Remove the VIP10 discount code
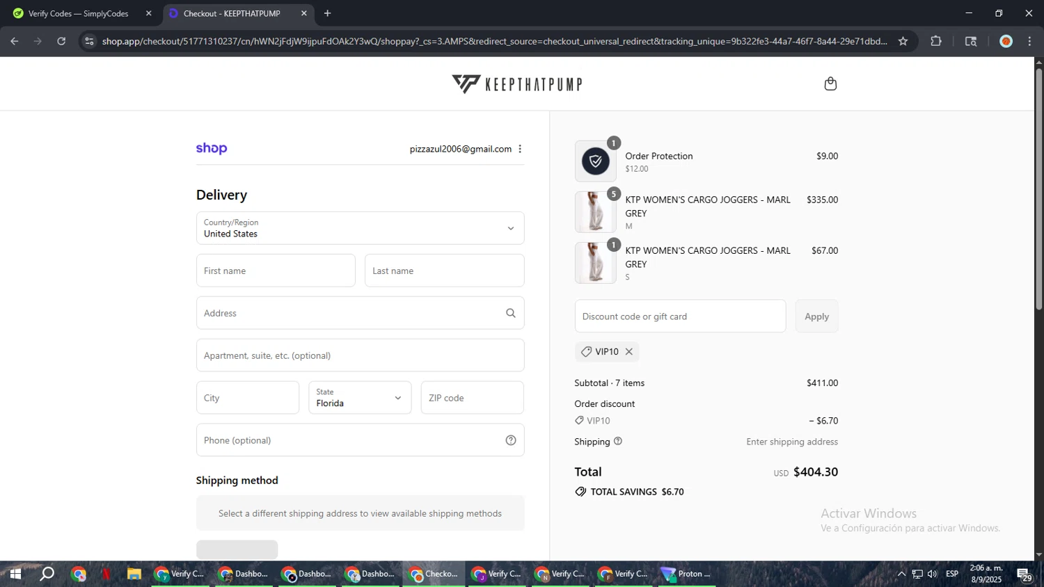The image size is (1044, 587). pos(629,352)
